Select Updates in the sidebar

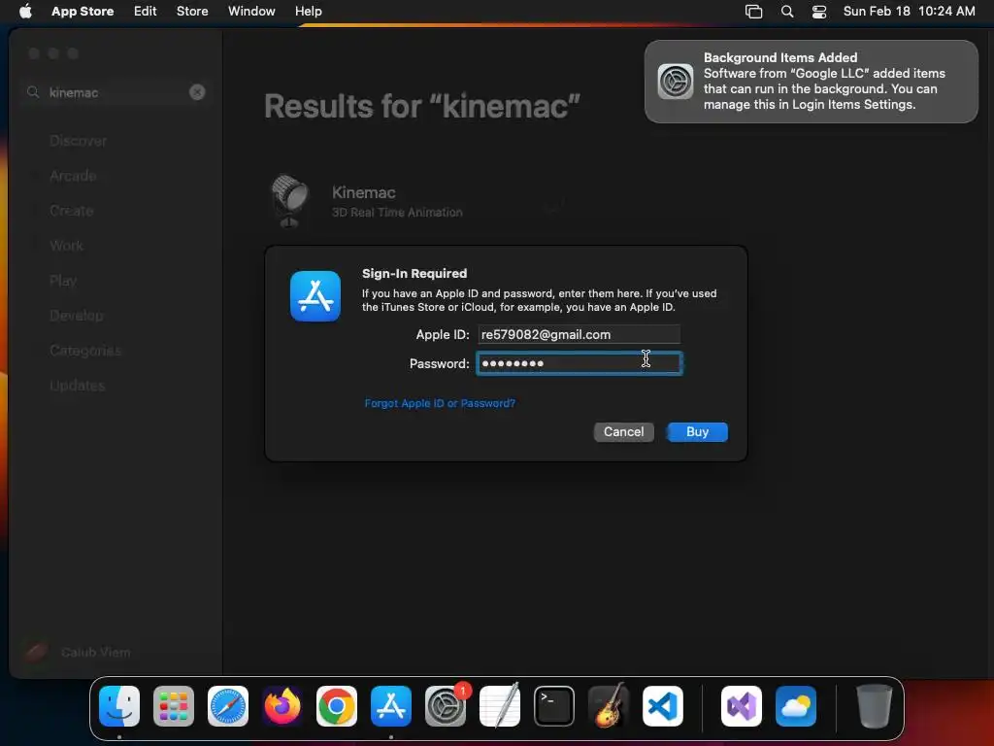(78, 385)
